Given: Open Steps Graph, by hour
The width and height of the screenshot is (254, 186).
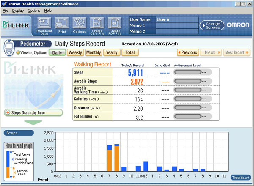Looking at the screenshot, I should click(33, 112).
